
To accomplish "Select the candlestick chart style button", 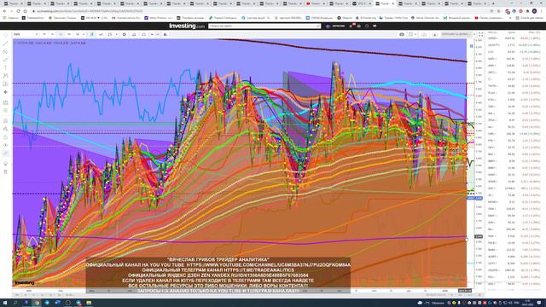I will (x=91, y=34).
